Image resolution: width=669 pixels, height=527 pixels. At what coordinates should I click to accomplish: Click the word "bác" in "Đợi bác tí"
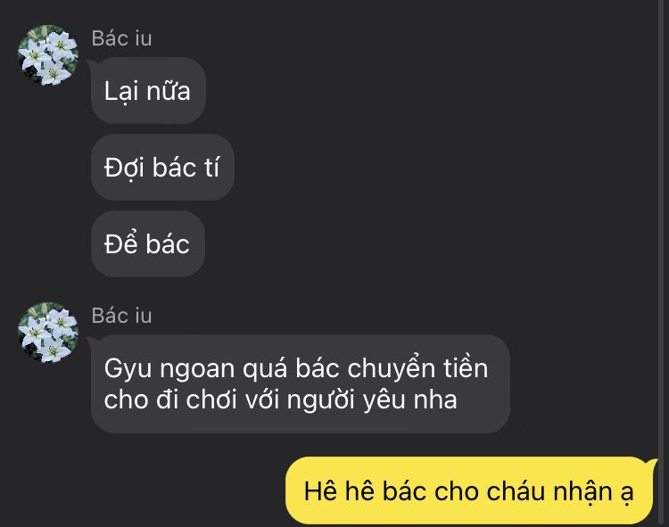pos(174,167)
